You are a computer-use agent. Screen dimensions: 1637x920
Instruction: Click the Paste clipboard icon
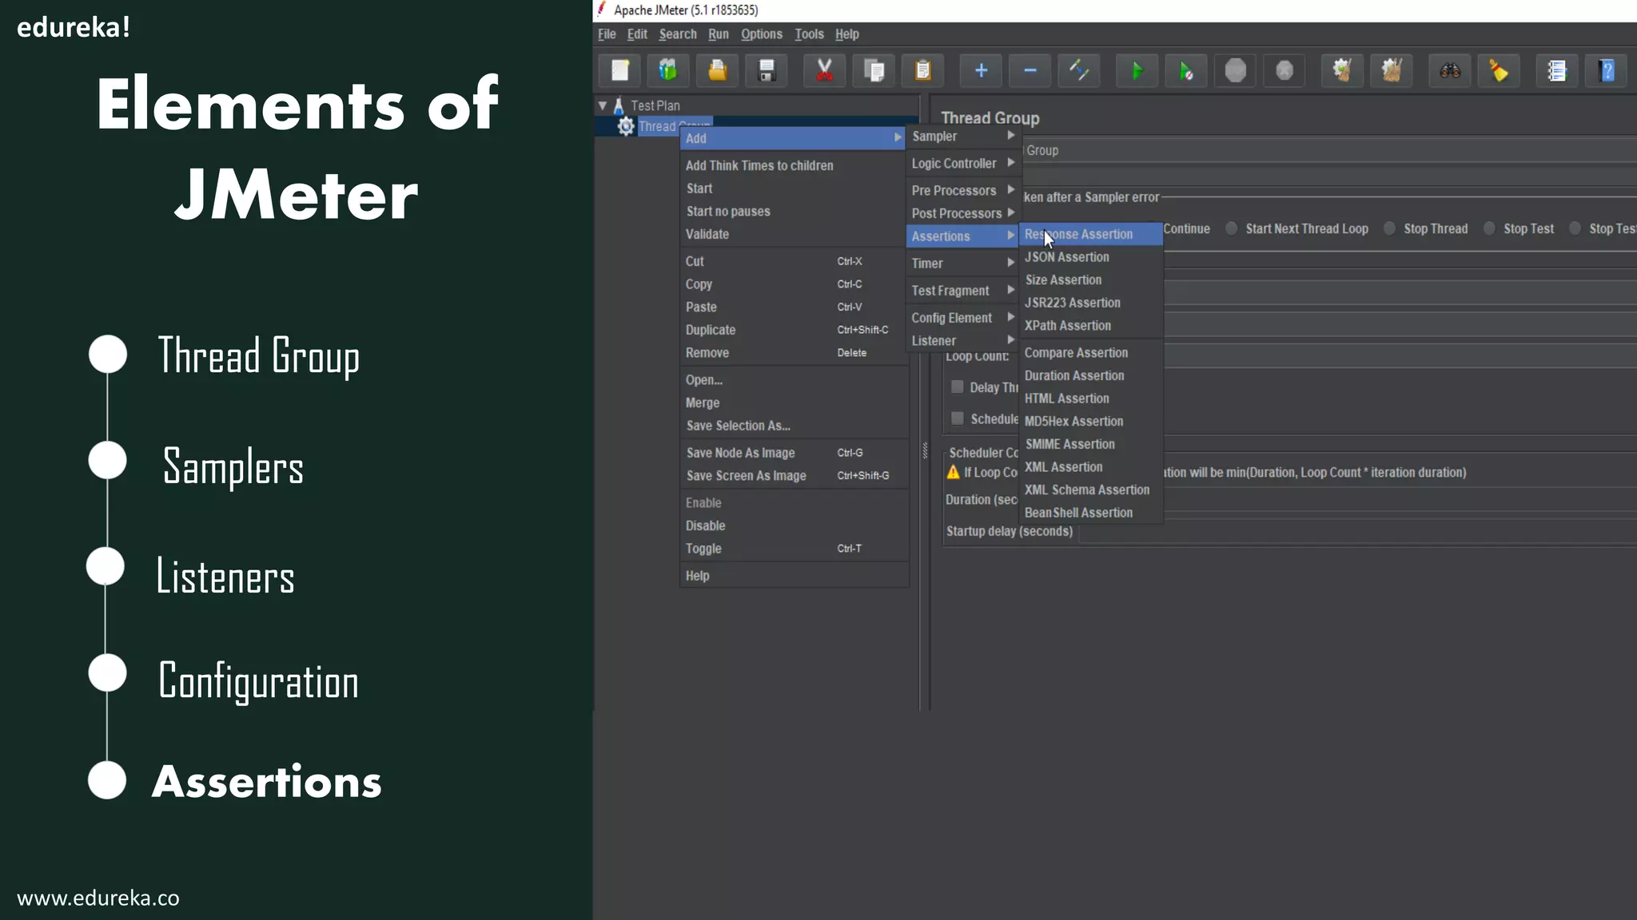click(x=923, y=70)
